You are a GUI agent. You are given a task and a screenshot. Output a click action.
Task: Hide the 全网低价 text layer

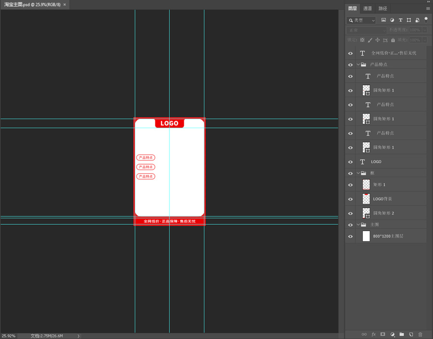pyautogui.click(x=350, y=53)
